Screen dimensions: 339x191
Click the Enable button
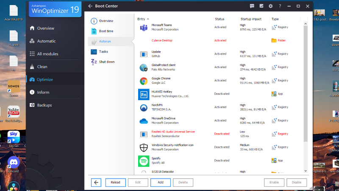tap(274, 183)
